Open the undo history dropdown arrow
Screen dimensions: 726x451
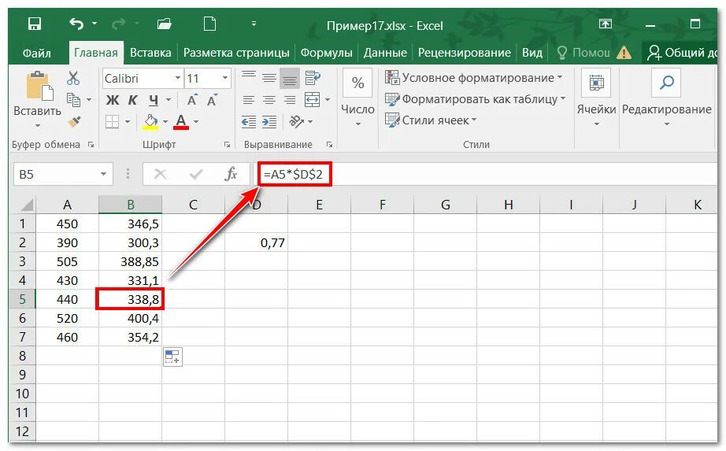(94, 23)
